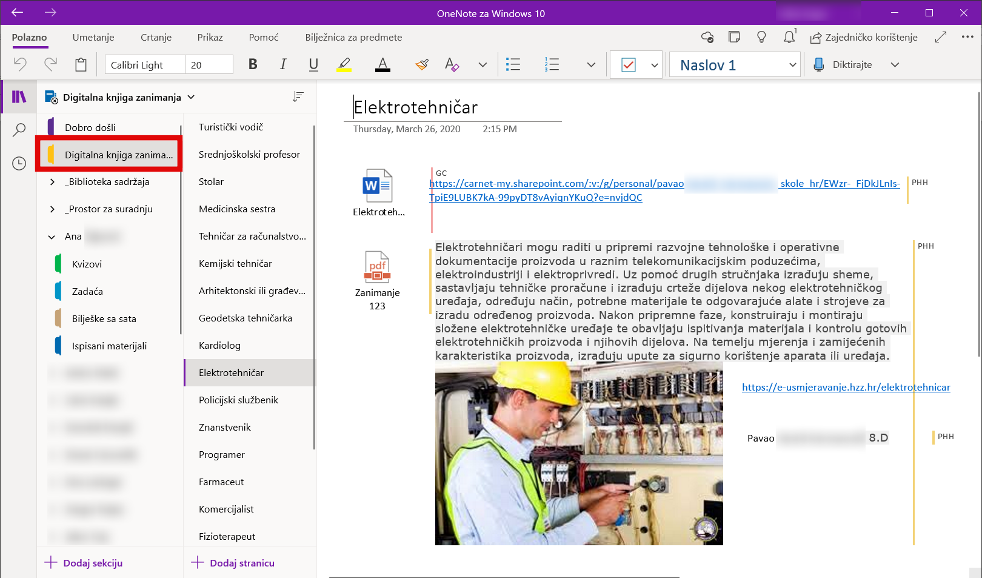Screen dimensions: 982x578
Task: Click the Search magnifier icon
Action: [x=19, y=130]
